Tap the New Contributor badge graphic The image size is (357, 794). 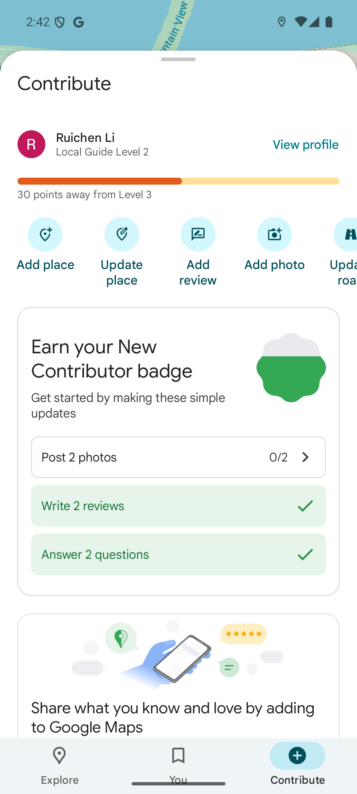(x=291, y=368)
